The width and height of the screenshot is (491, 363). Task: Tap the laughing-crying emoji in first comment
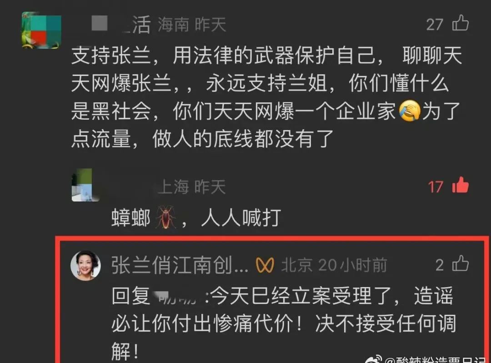pos(410,111)
